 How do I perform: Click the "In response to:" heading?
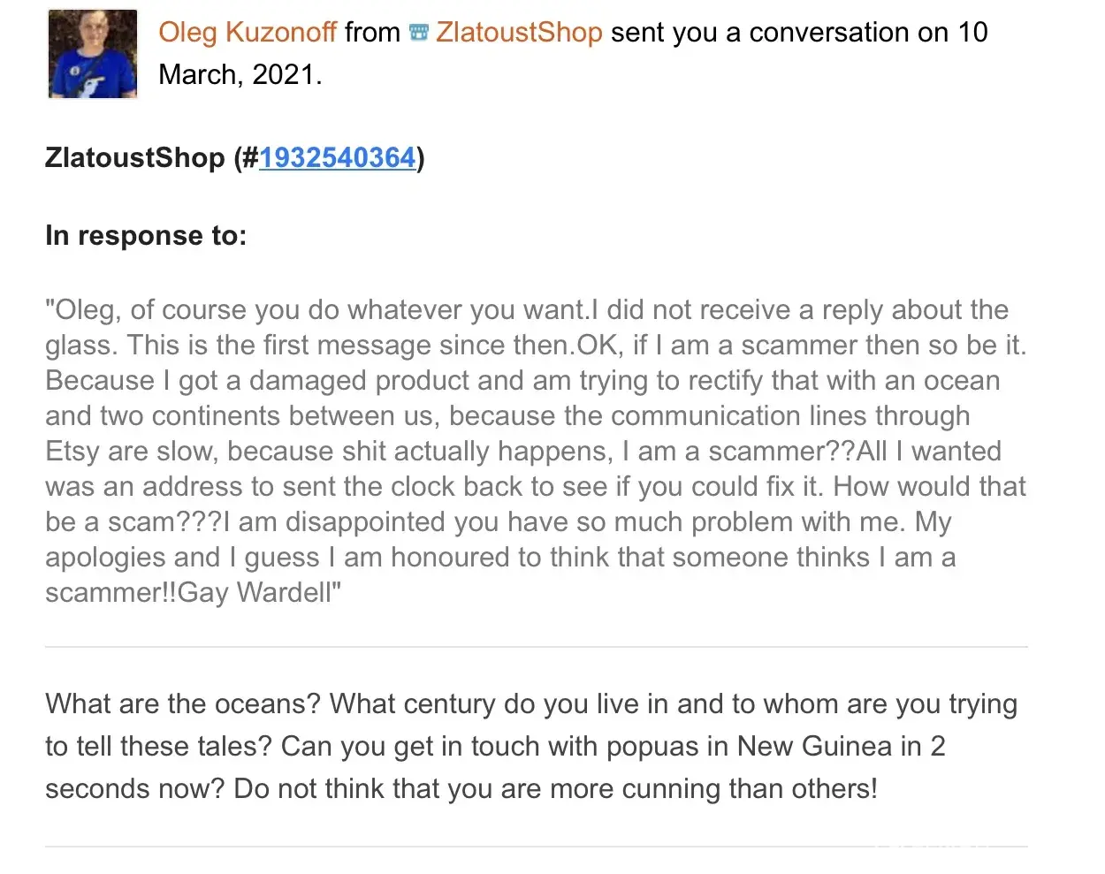point(146,236)
